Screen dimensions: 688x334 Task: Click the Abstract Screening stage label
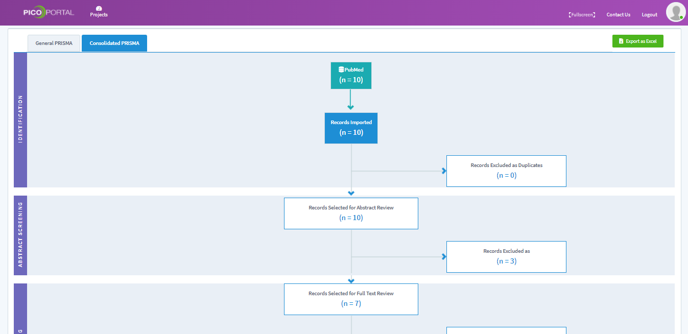pyautogui.click(x=20, y=235)
